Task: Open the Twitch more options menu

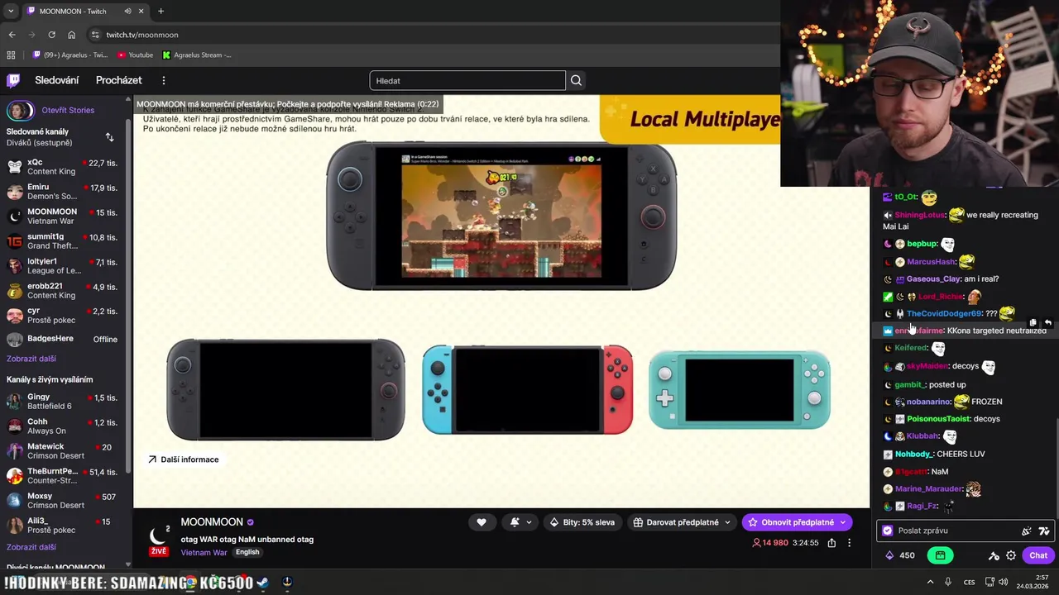Action: [x=164, y=80]
